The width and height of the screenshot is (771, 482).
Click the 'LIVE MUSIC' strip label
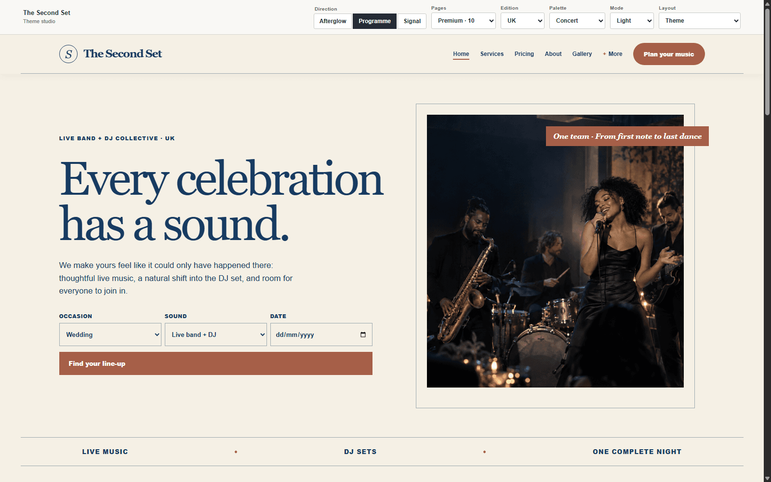tap(105, 452)
